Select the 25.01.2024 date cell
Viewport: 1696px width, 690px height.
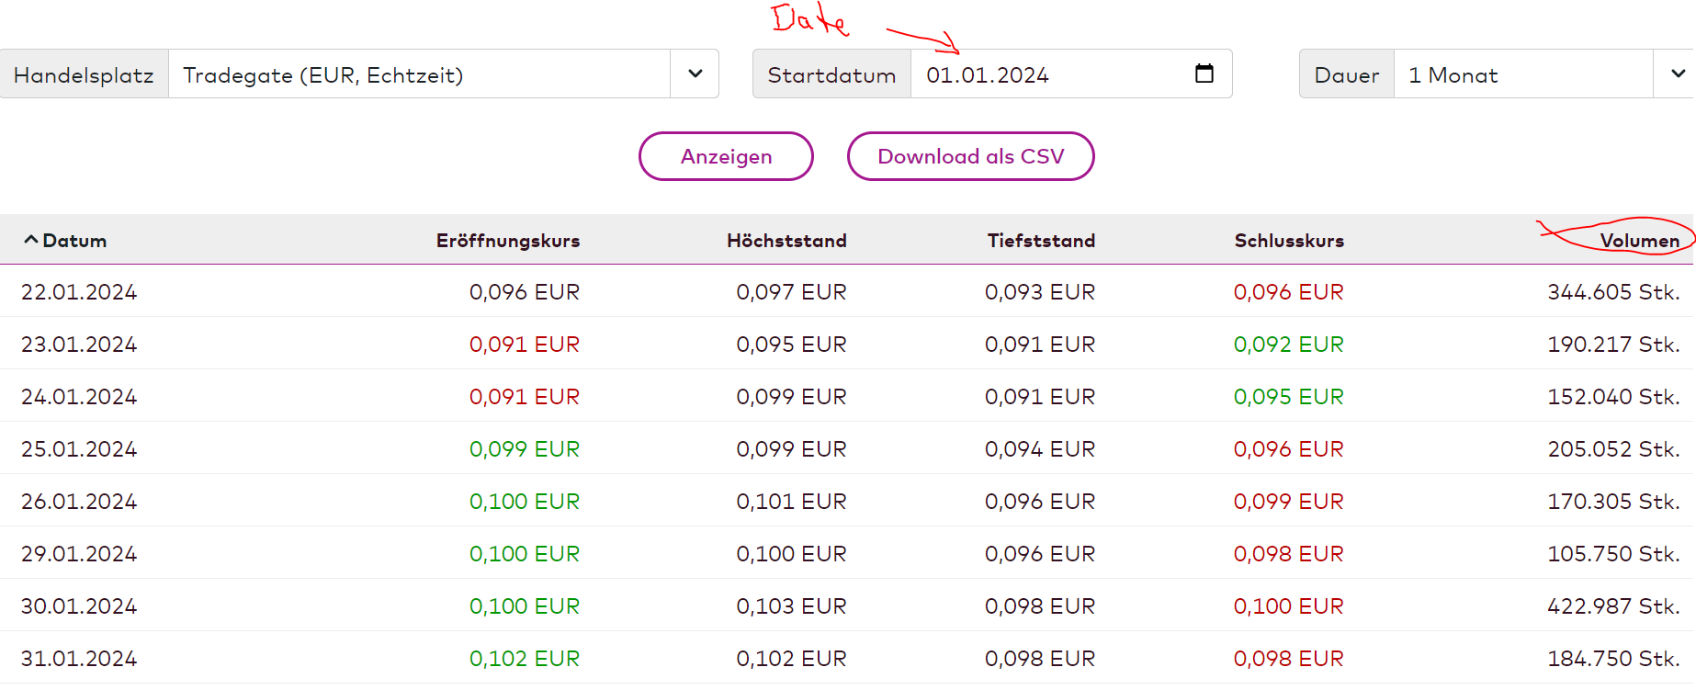79,449
